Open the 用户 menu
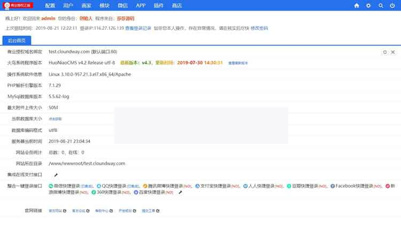Screen dimensions: 401x249 pyautogui.click(x=68, y=5)
